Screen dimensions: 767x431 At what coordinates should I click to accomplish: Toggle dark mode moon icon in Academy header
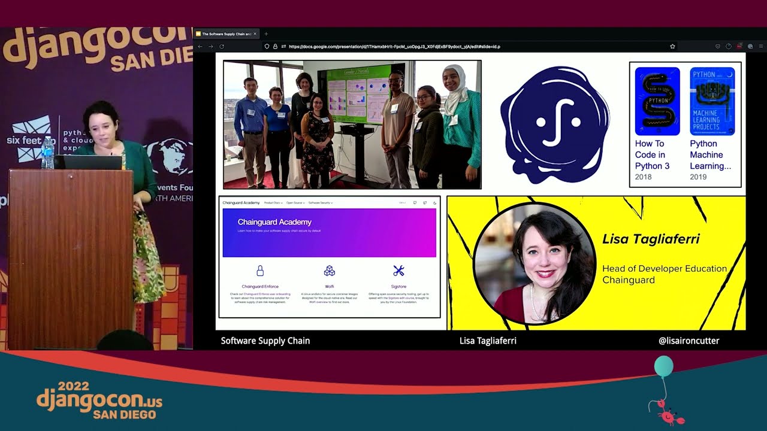tap(434, 203)
